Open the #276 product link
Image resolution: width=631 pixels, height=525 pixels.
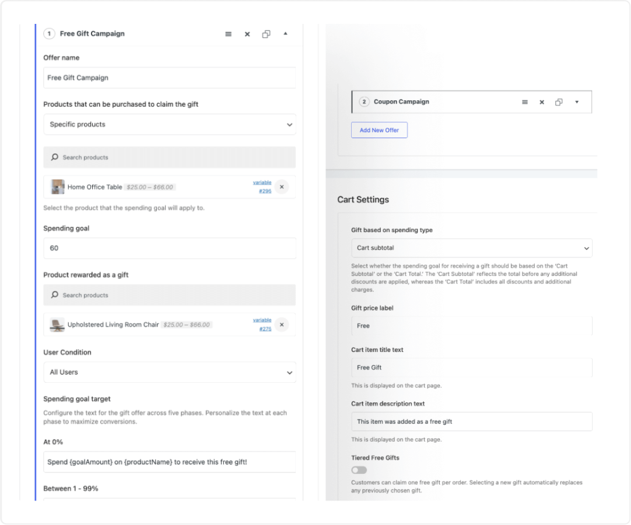tap(265, 329)
